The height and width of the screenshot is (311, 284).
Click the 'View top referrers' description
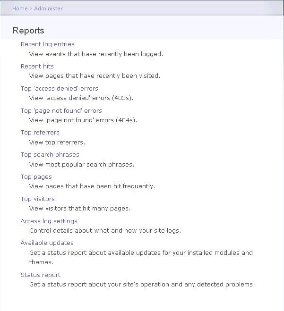[x=57, y=142]
